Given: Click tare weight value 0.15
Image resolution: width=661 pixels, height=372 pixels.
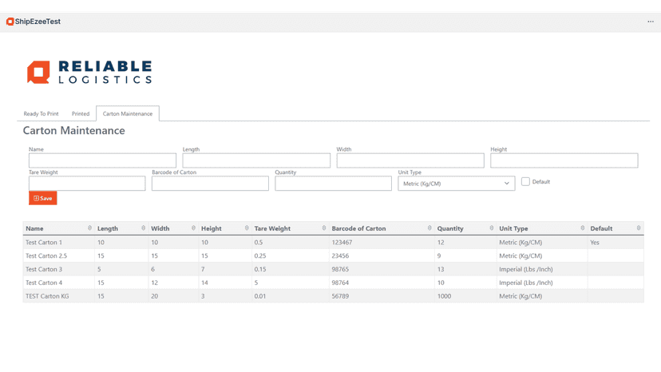Looking at the screenshot, I should pyautogui.click(x=260, y=270).
